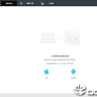Click the device phone icon in header
Screen dimensions: 97x97
point(1,3)
